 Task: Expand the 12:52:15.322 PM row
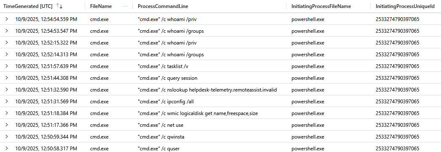point(7,43)
